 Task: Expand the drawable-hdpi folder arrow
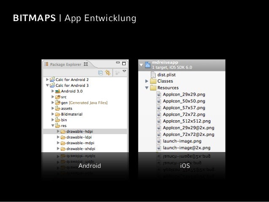pos(58,131)
